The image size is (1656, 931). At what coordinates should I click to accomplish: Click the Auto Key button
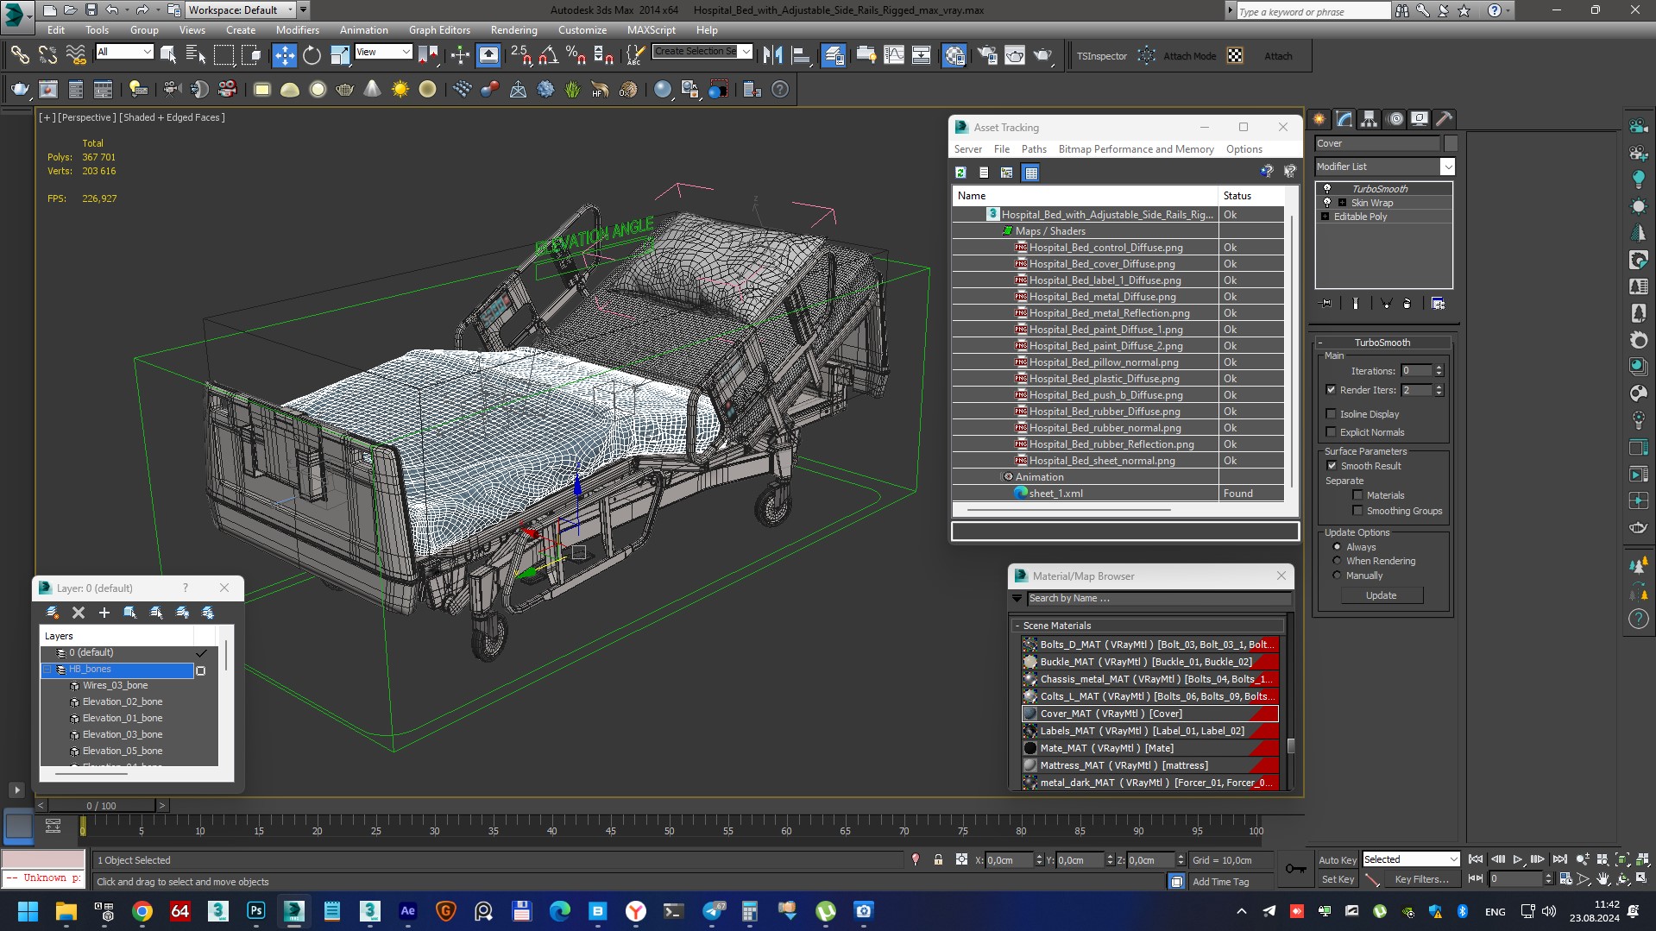(1337, 859)
